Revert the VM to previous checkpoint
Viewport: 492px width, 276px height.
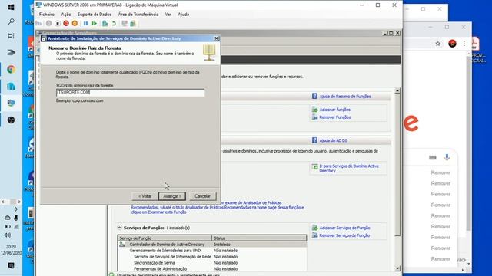114,24
